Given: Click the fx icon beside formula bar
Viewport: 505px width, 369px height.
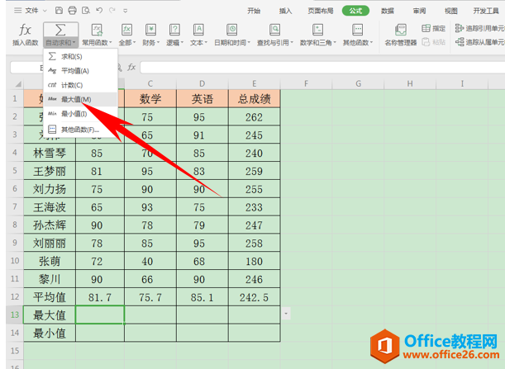Looking at the screenshot, I should (x=131, y=67).
